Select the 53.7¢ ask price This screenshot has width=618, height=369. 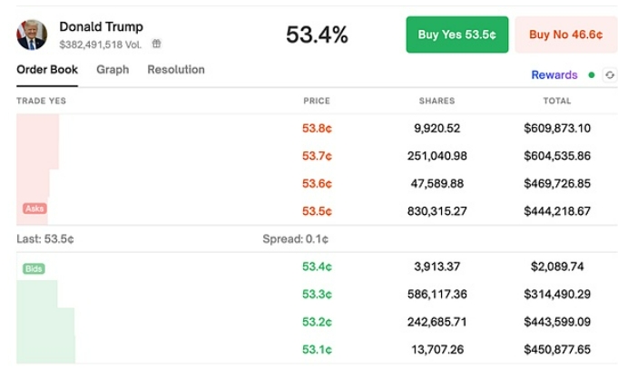pos(317,156)
